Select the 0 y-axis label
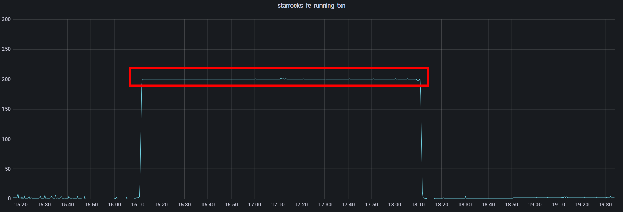 point(9,199)
